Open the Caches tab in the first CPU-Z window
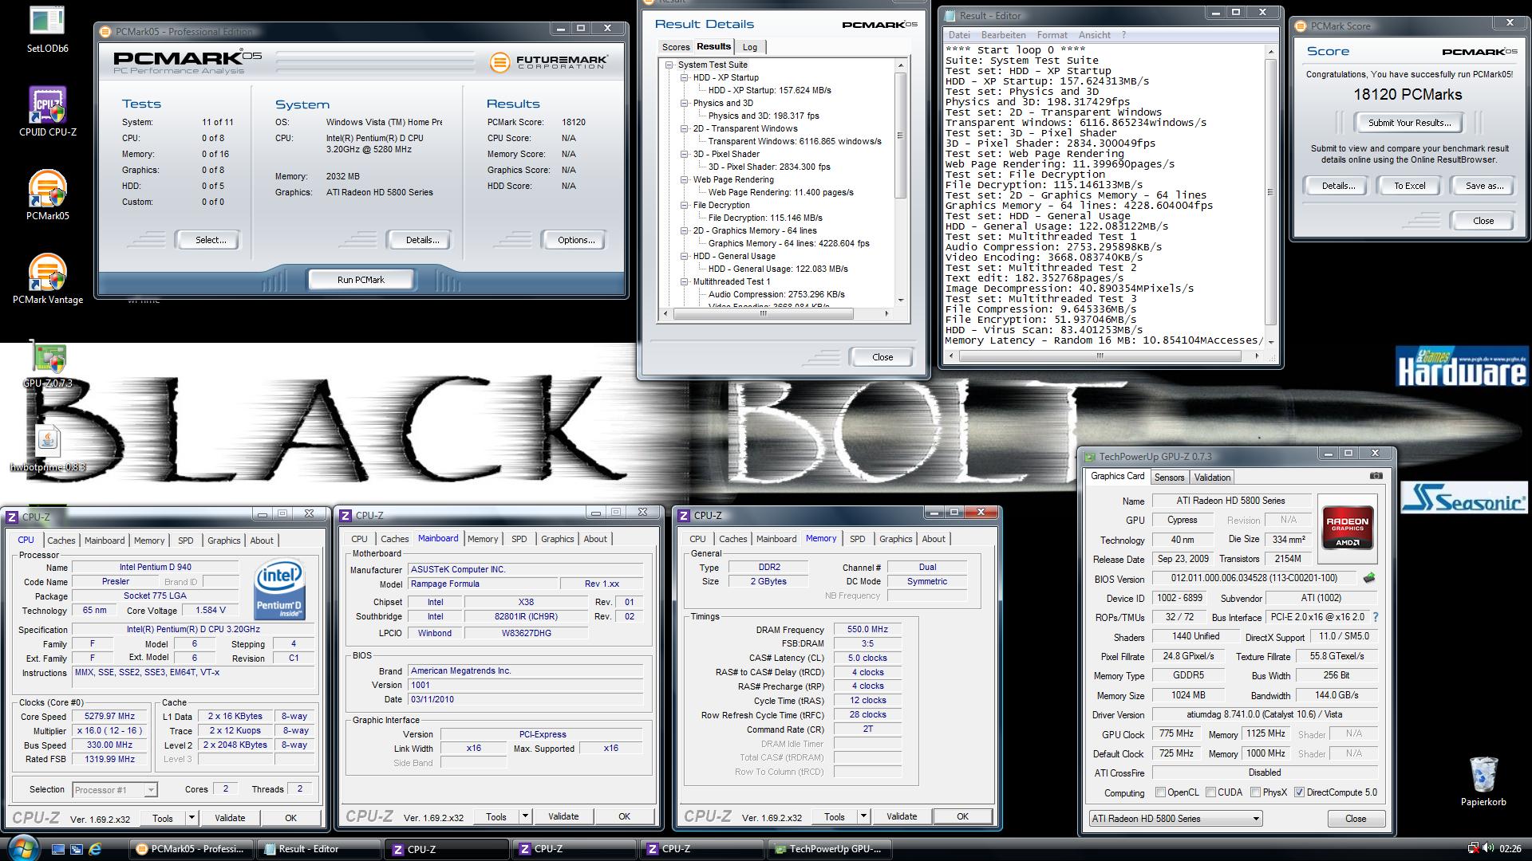This screenshot has height=861, width=1532. (x=61, y=541)
